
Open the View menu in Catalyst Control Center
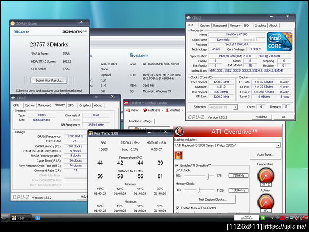coord(133,110)
